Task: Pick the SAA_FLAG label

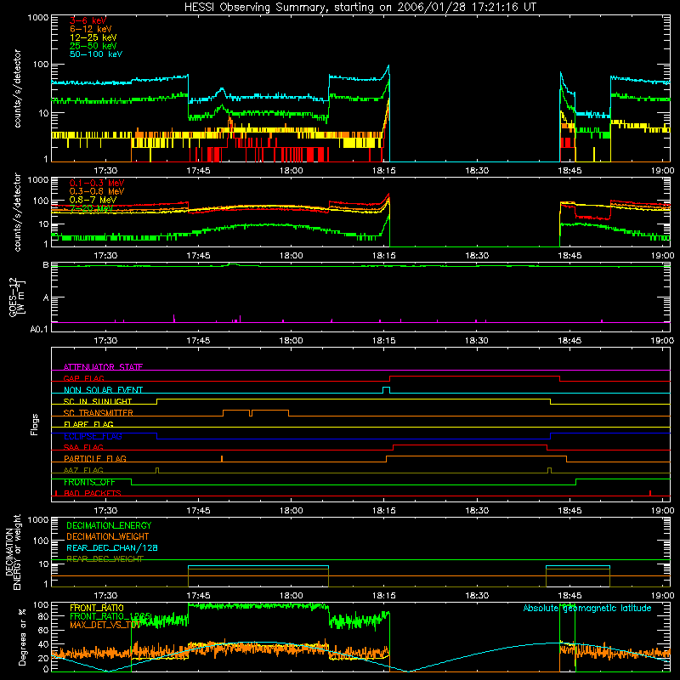Action: click(x=83, y=447)
